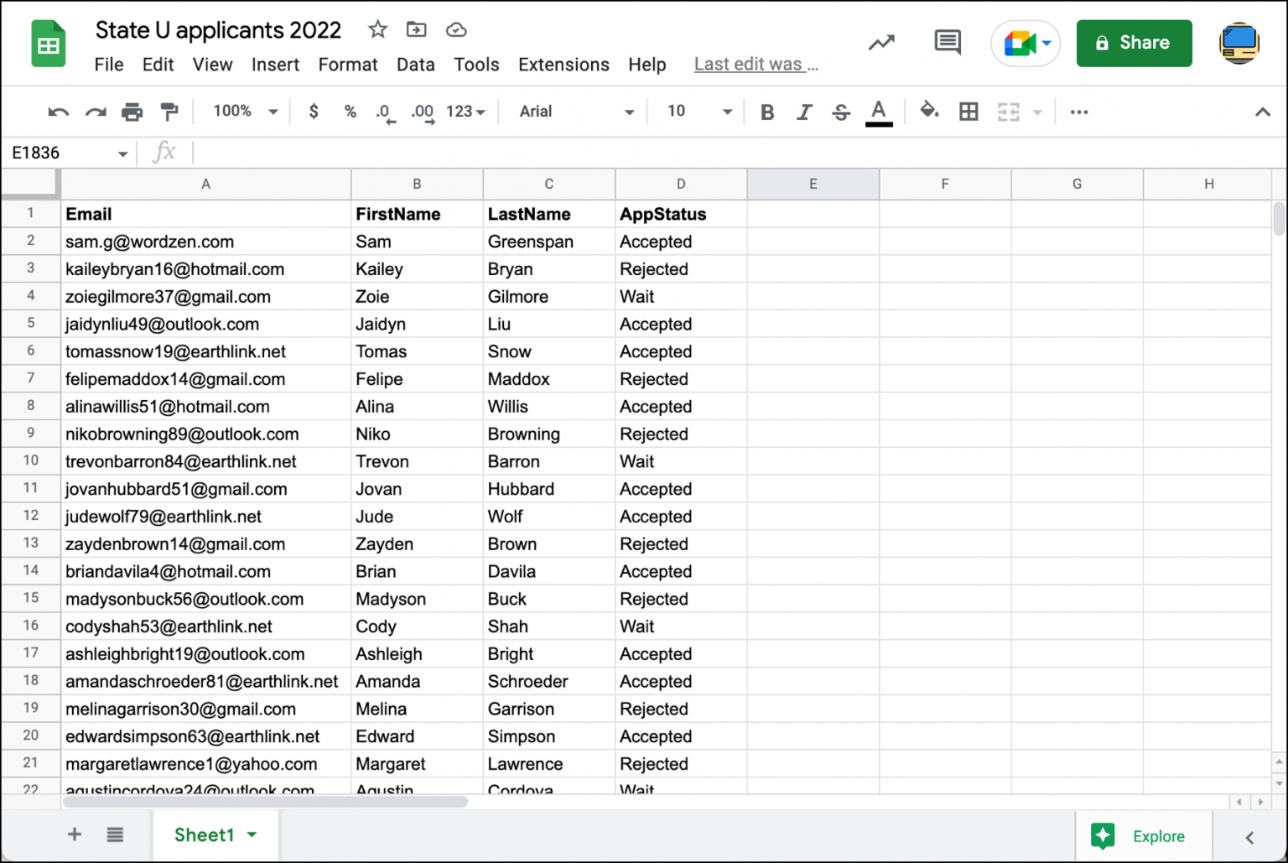Open the all sheets list icon
Image resolution: width=1288 pixels, height=863 pixels.
click(x=115, y=834)
